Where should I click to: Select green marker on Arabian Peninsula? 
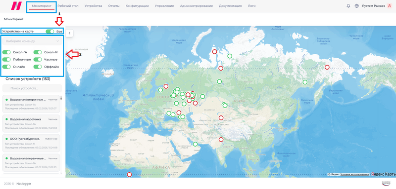point(195,144)
